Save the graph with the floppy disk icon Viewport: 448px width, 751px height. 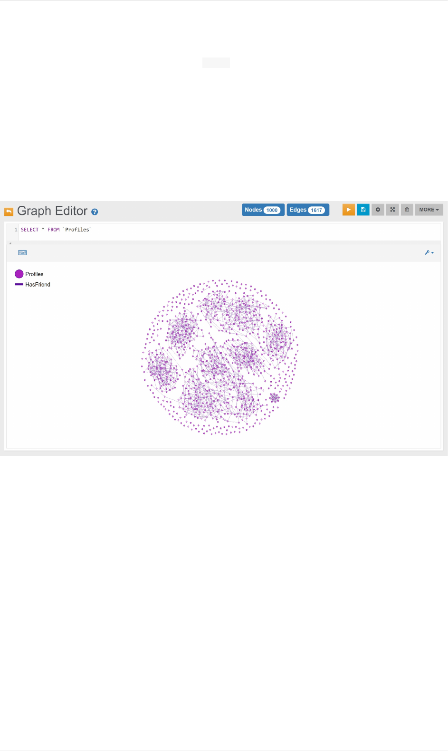(363, 210)
